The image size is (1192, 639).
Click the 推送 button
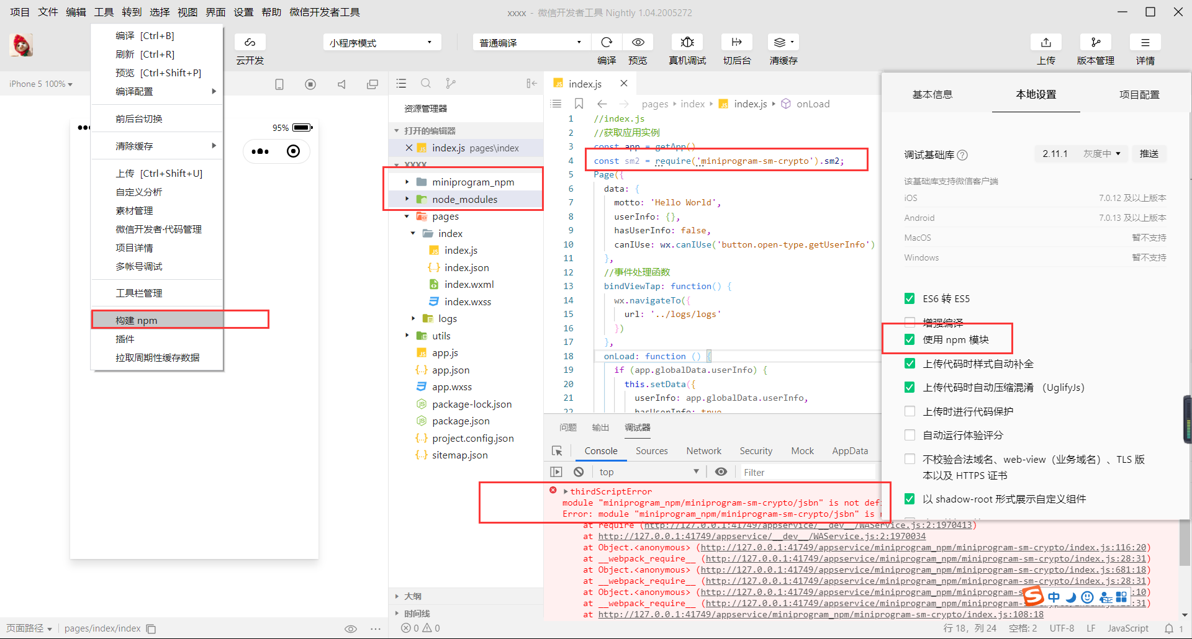tap(1149, 154)
